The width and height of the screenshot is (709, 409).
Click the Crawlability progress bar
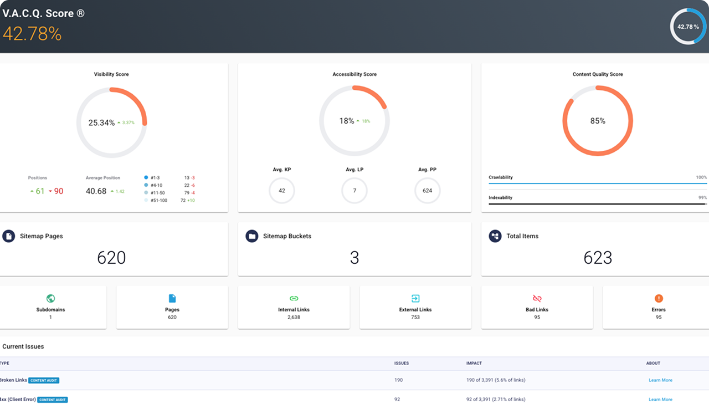coord(598,183)
